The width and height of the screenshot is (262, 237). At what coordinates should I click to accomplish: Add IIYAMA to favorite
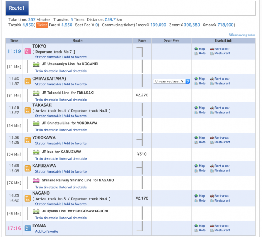point(47,231)
